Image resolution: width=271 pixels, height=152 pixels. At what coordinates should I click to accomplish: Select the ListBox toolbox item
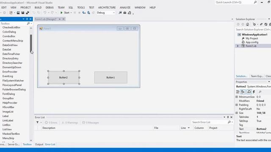7,125
